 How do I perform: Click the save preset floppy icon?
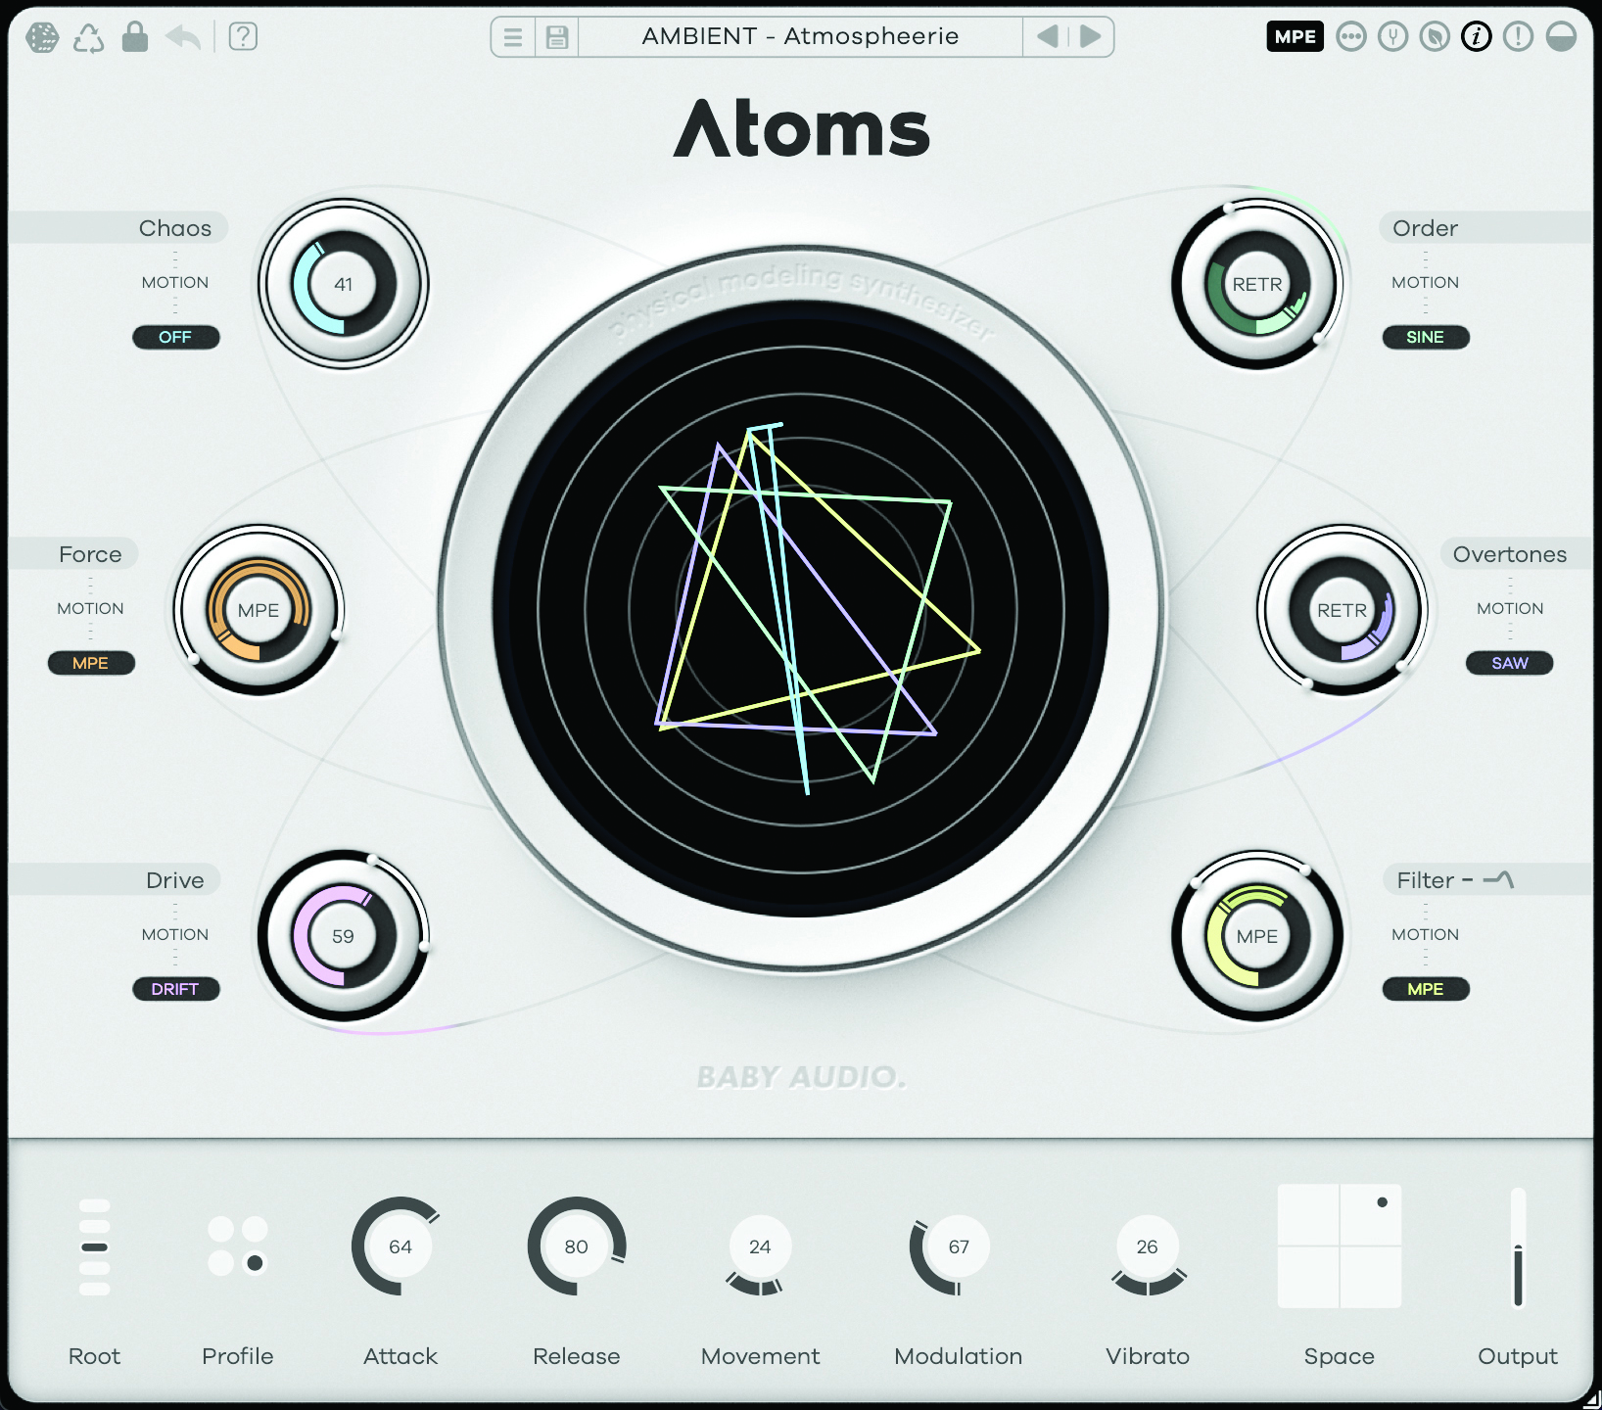click(x=557, y=37)
